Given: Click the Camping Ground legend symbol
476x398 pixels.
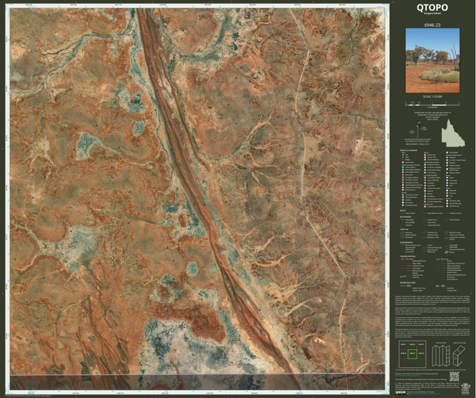Looking at the screenshot, I should [x=403, y=205].
